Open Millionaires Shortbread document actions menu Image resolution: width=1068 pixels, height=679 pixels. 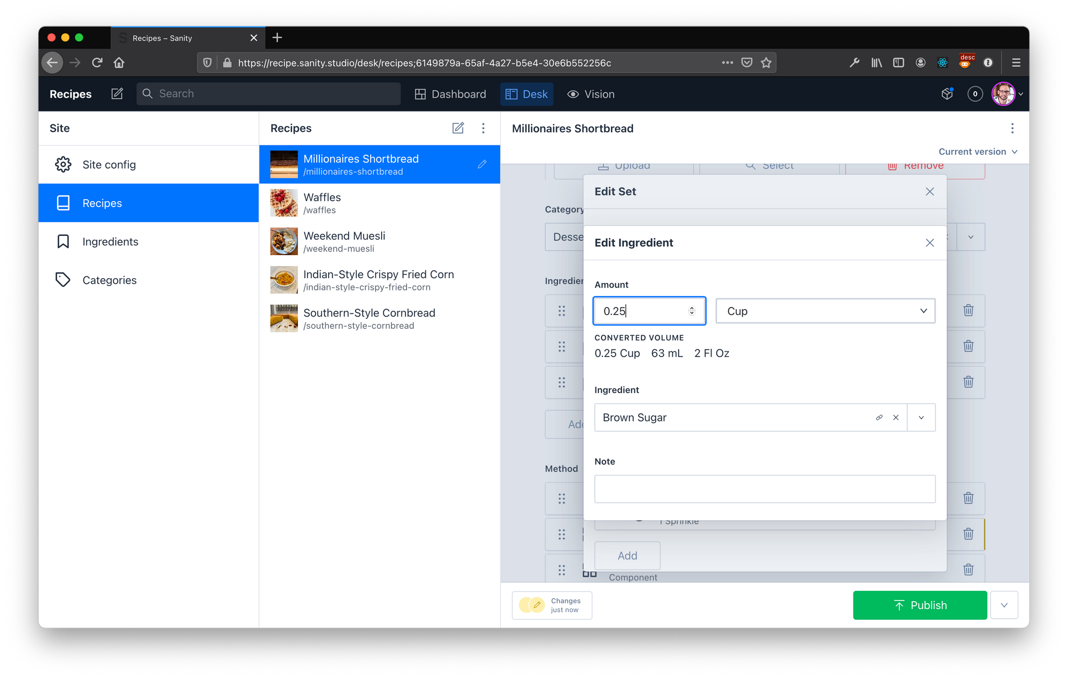coord(1012,128)
